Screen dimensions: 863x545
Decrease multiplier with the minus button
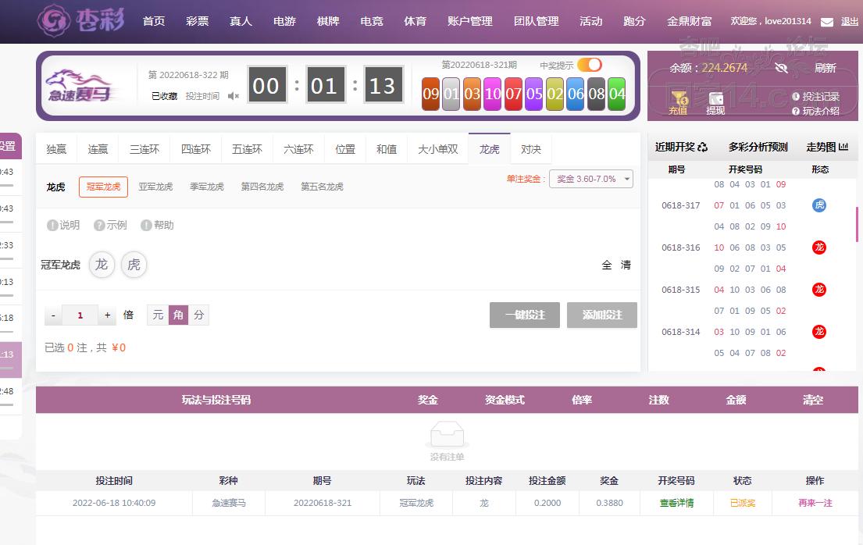coord(53,315)
